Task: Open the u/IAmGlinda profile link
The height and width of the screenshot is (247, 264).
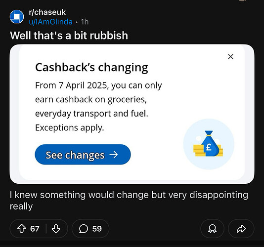Action: click(51, 22)
